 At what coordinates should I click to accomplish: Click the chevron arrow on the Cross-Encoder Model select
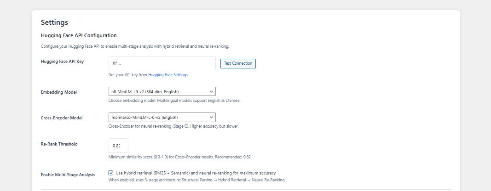(211, 118)
